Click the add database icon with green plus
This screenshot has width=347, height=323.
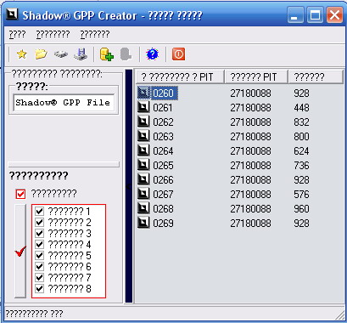click(107, 54)
